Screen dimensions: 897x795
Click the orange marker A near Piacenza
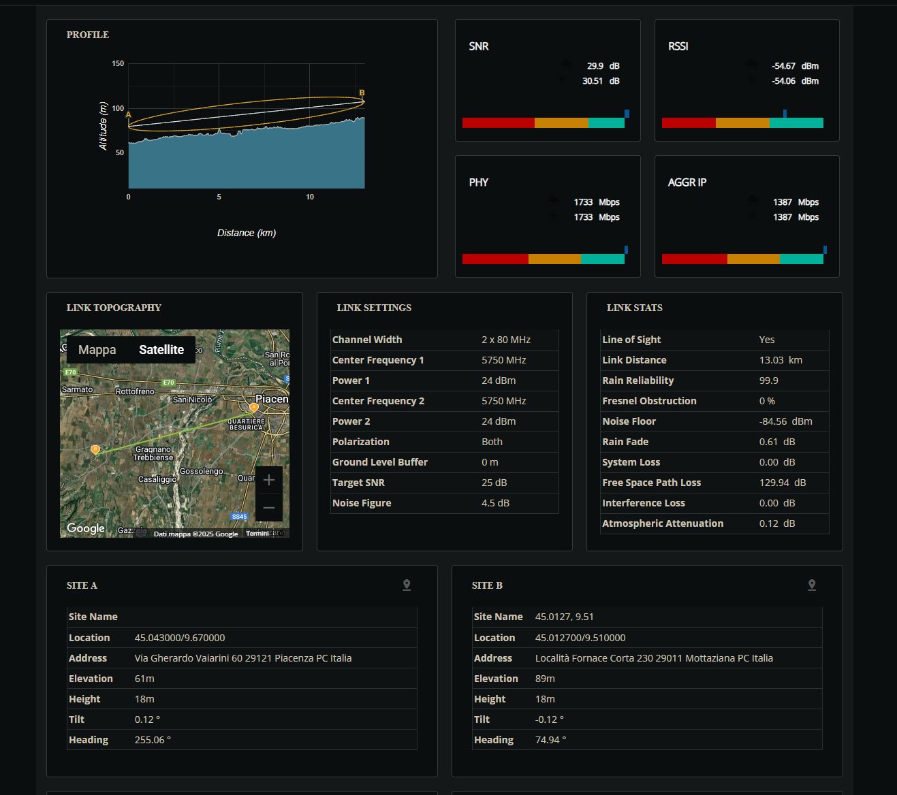tap(254, 408)
